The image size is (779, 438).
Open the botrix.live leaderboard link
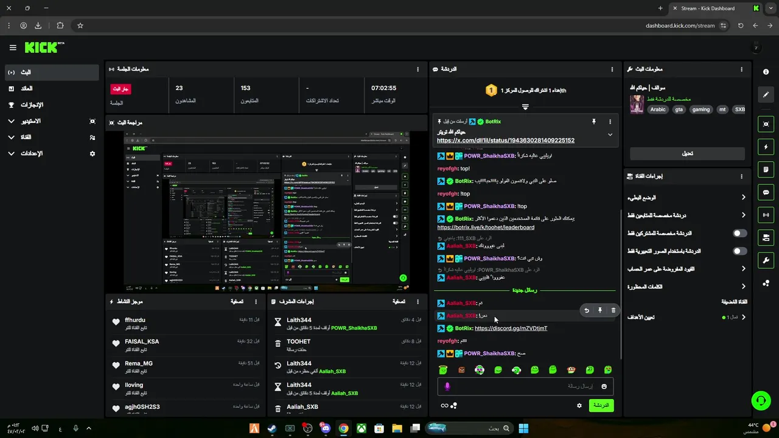click(x=486, y=228)
